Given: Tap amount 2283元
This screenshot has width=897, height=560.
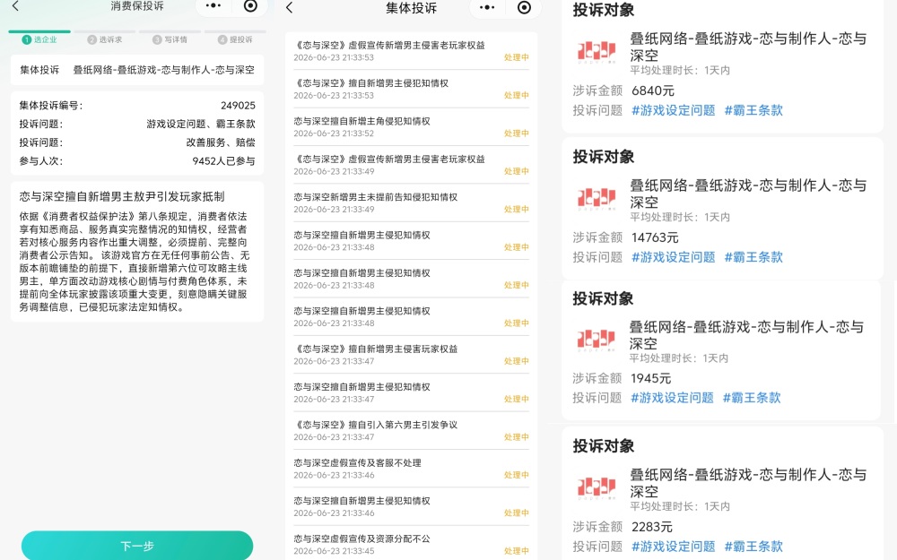Looking at the screenshot, I should (x=652, y=527).
